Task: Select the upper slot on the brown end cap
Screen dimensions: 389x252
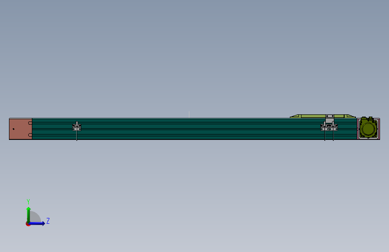Action: tap(30, 123)
